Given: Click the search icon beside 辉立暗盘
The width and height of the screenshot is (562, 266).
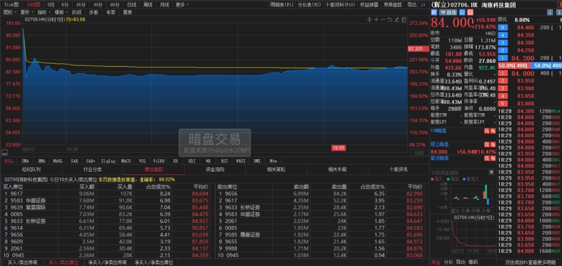Looking at the screenshot, I should coord(487,144).
